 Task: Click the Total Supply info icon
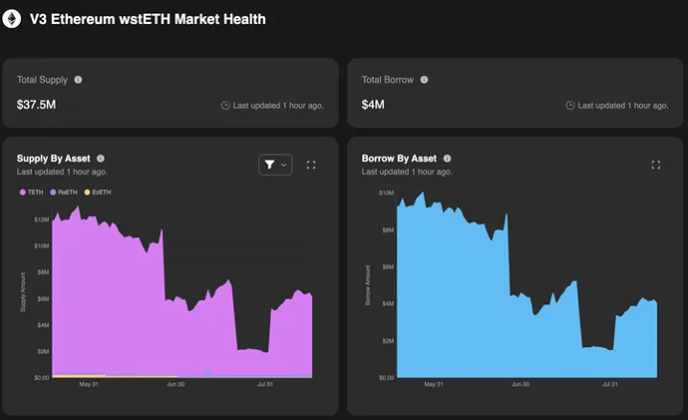(x=79, y=79)
